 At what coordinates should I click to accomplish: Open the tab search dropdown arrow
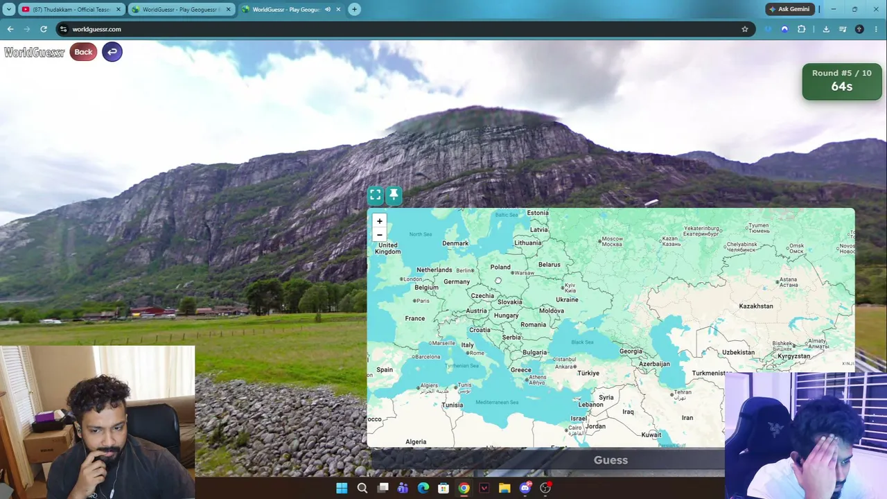coord(9,9)
